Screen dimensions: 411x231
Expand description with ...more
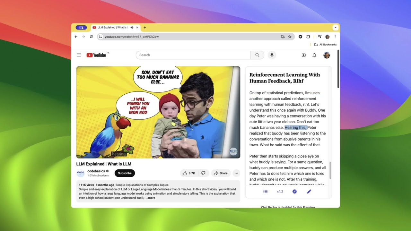point(150,198)
